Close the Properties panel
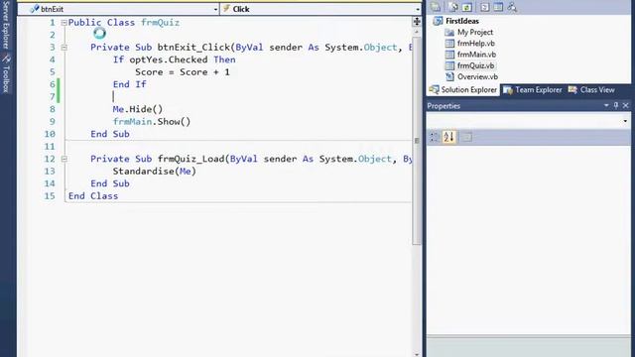 pyautogui.click(x=626, y=105)
